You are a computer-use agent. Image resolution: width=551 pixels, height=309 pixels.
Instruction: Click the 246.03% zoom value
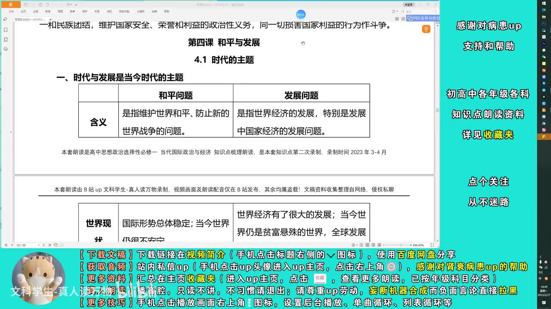(x=418, y=245)
